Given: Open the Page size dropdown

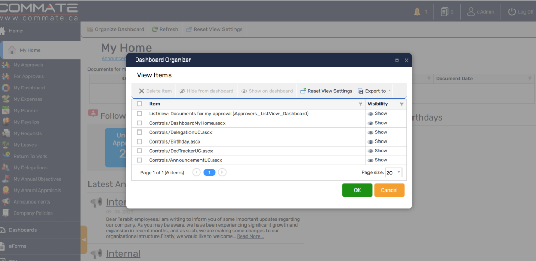Looking at the screenshot, I should point(399,172).
